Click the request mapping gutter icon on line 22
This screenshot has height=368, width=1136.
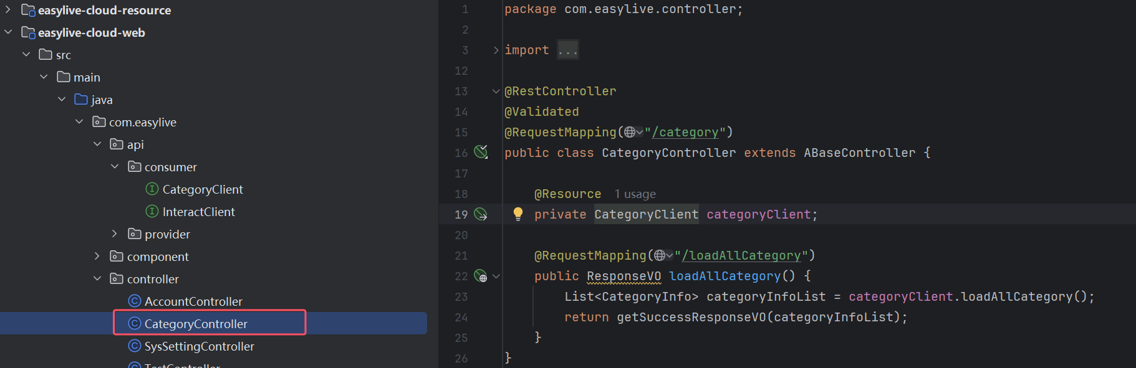click(481, 276)
